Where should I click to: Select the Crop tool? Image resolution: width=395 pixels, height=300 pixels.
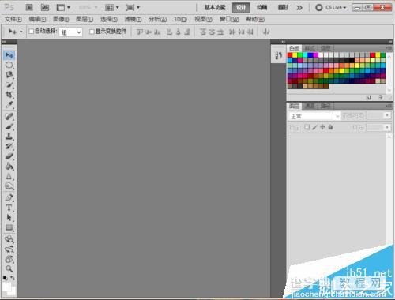click(9, 95)
